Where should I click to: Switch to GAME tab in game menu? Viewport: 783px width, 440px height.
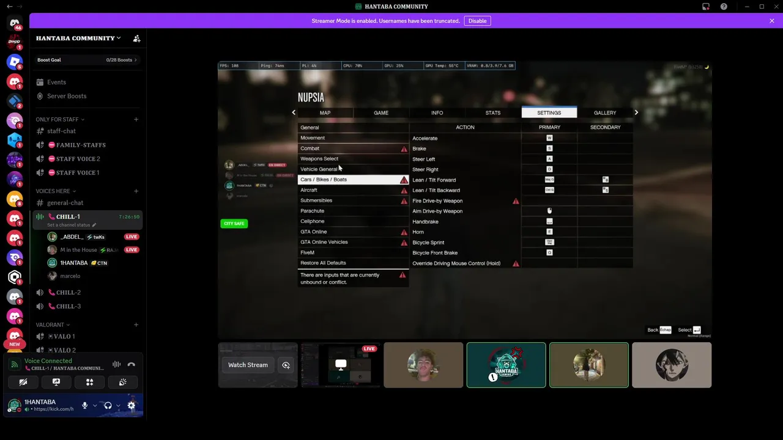(381, 112)
